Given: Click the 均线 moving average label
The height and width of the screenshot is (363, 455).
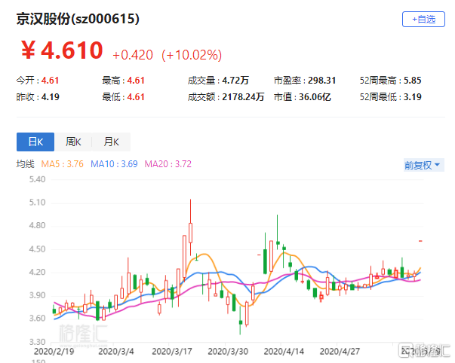Looking at the screenshot, I should pos(25,164).
